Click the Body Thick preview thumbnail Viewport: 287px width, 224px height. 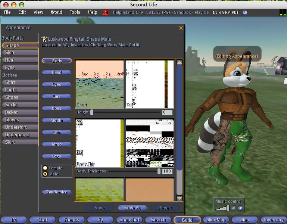[150, 143]
